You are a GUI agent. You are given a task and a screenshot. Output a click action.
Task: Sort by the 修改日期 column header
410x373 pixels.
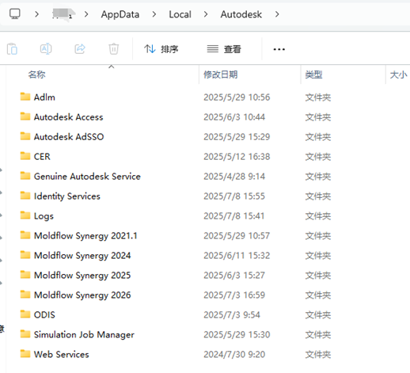click(220, 74)
